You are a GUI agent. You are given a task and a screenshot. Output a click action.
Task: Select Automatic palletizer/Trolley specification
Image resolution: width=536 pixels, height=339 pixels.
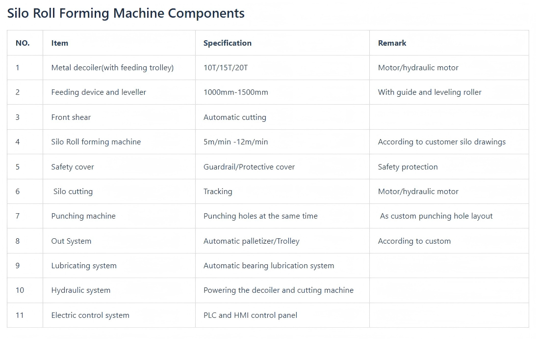point(251,241)
